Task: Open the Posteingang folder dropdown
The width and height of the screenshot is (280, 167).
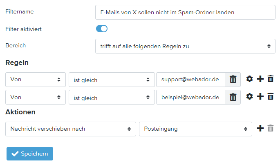Action: (195, 129)
